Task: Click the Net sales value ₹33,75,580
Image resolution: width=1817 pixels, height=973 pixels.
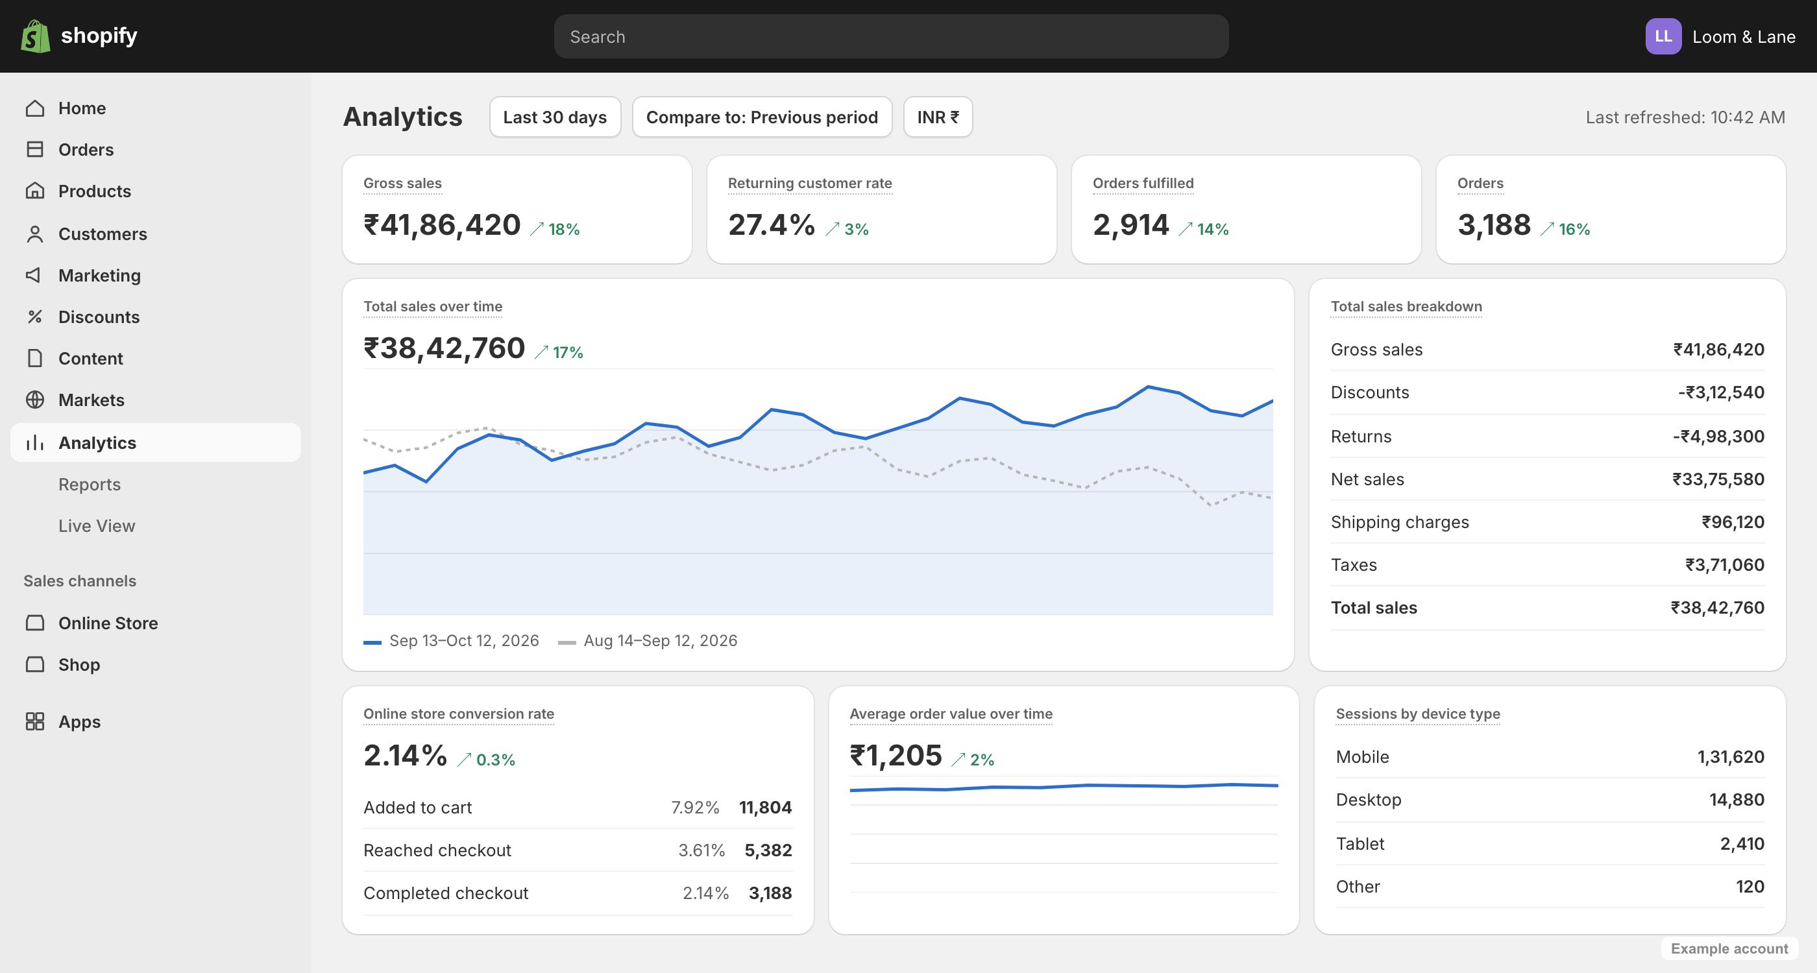Action: [x=1718, y=479]
